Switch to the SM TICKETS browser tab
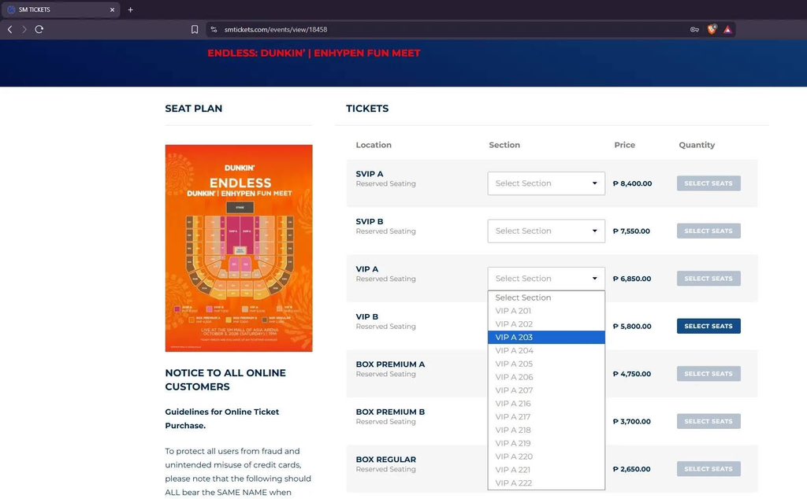The width and height of the screenshot is (807, 499). click(61, 9)
